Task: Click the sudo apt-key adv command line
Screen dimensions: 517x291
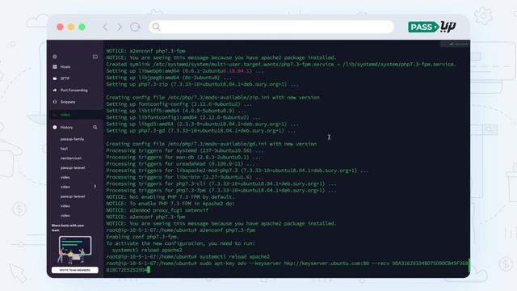Action: pyautogui.click(x=288, y=267)
